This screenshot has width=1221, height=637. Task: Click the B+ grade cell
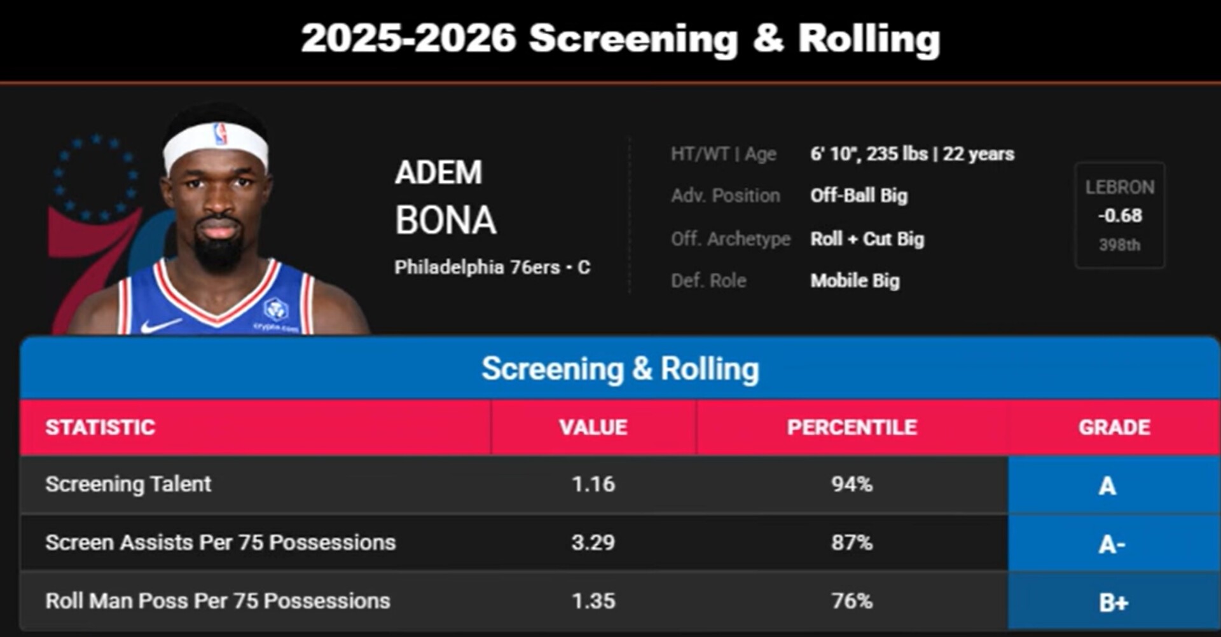(x=1114, y=601)
